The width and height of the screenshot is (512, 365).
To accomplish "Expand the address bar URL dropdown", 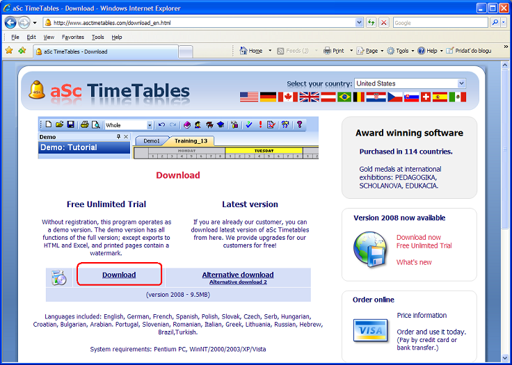I will coord(359,22).
